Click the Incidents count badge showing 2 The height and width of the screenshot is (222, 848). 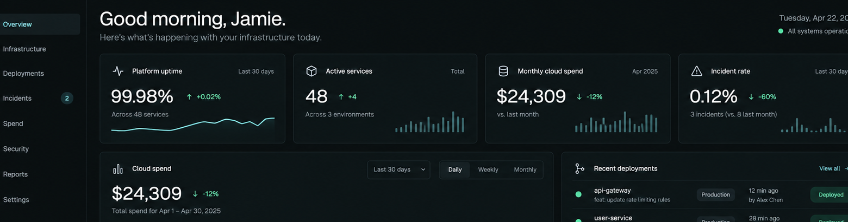click(x=67, y=98)
